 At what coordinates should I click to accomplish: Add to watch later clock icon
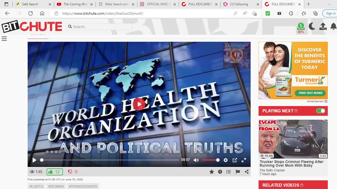(220, 172)
